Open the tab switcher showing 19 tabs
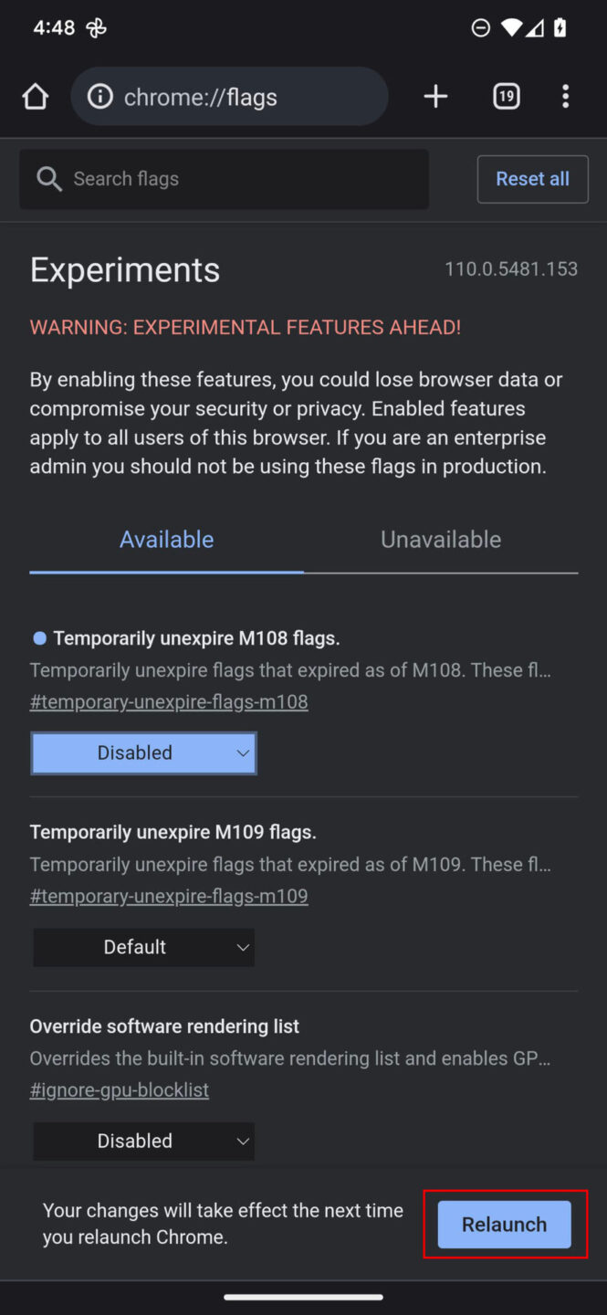Viewport: 607px width, 1315px height. point(506,96)
